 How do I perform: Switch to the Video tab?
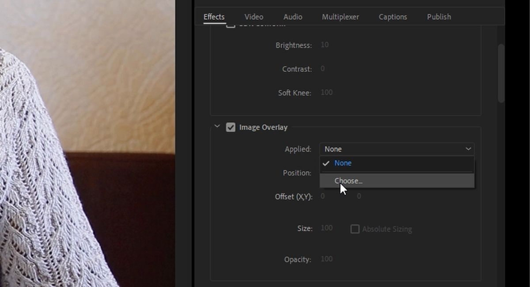click(253, 16)
